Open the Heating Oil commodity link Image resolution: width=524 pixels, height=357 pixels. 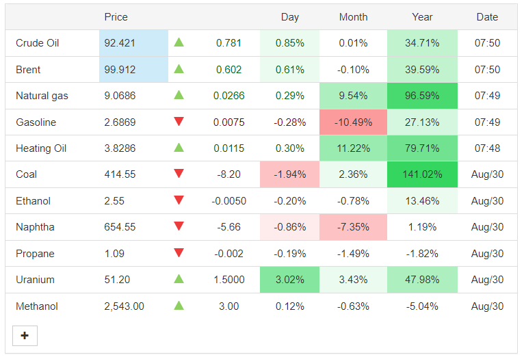point(41,148)
